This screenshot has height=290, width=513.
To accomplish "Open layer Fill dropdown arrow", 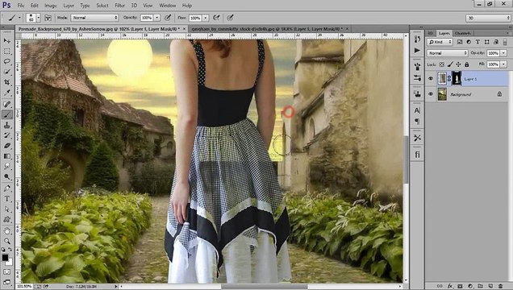I will pos(504,64).
